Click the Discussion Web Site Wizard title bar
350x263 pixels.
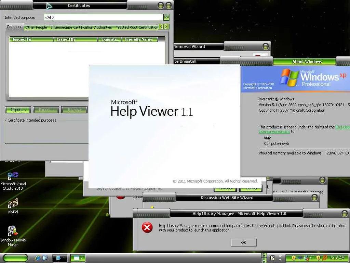pyautogui.click(x=227, y=198)
